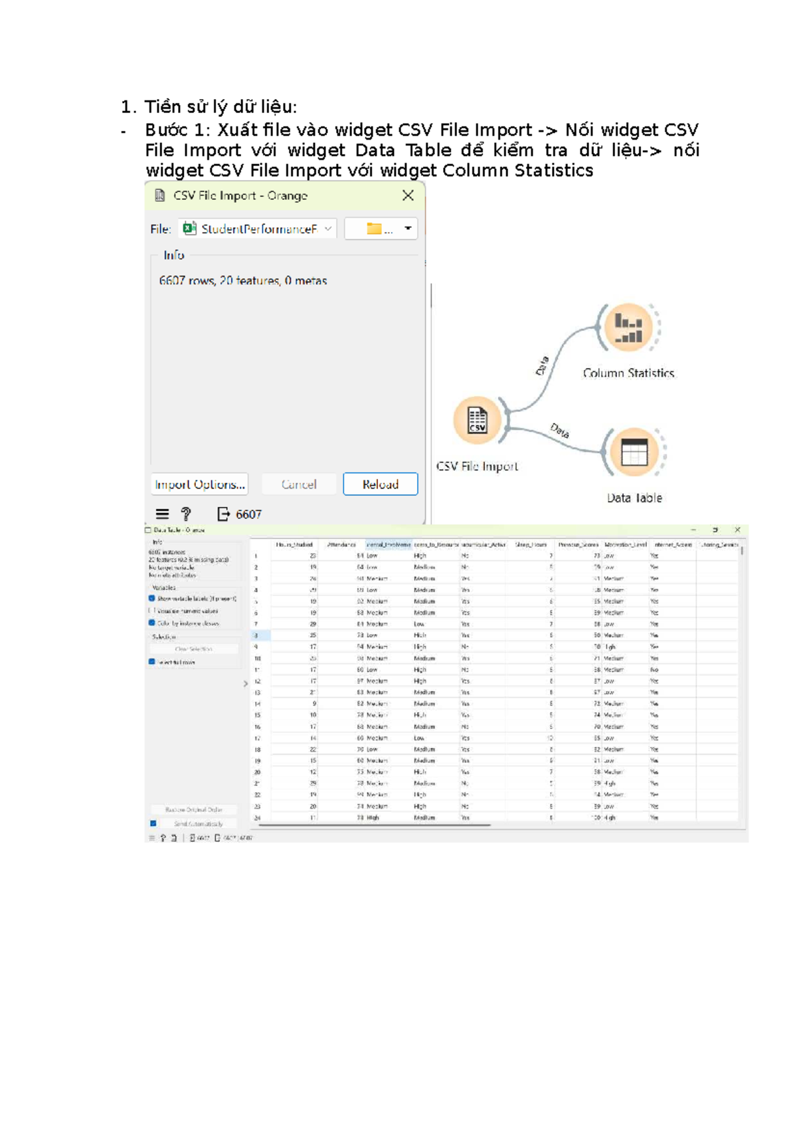Enable Visualize numeric values checkbox
Viewport: 797px width, 1127px height.
[152, 611]
